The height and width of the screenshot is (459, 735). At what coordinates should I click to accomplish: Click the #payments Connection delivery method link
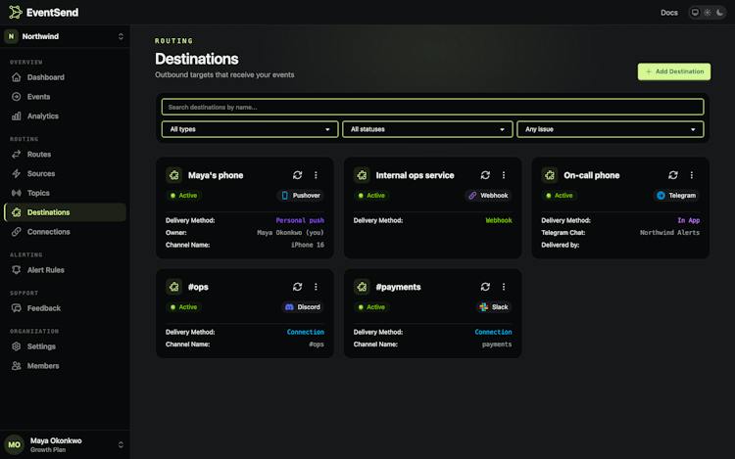coord(493,332)
